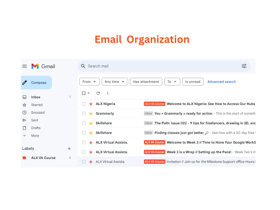
Task: Click the Starred star icon in sidebar
Action: (x=24, y=105)
